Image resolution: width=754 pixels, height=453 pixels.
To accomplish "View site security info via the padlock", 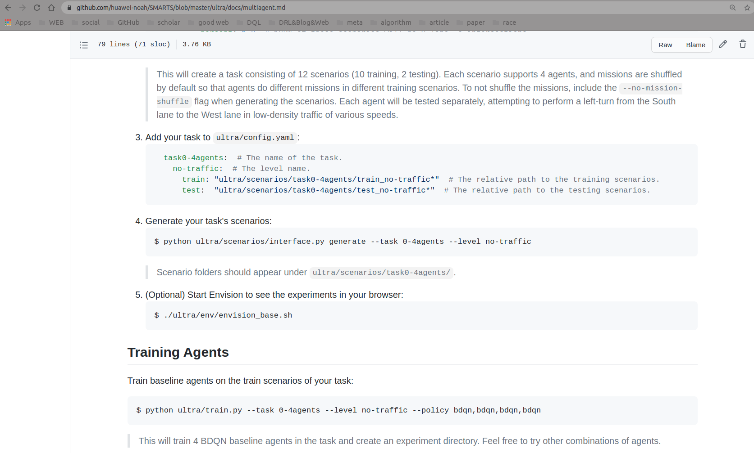I will [x=69, y=7].
